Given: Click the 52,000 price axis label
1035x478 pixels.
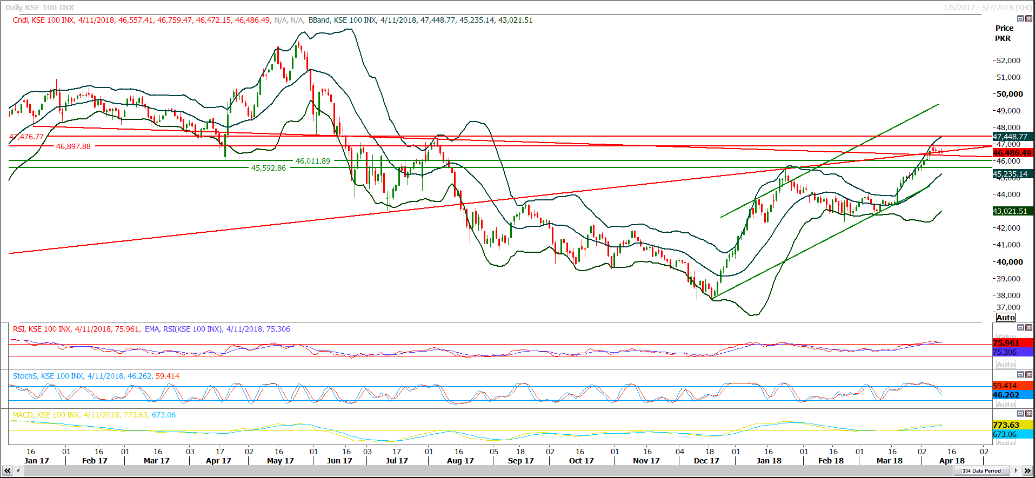Looking at the screenshot, I should [1009, 60].
